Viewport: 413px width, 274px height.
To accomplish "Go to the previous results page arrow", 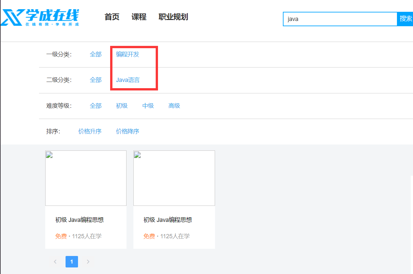I will tap(55, 262).
